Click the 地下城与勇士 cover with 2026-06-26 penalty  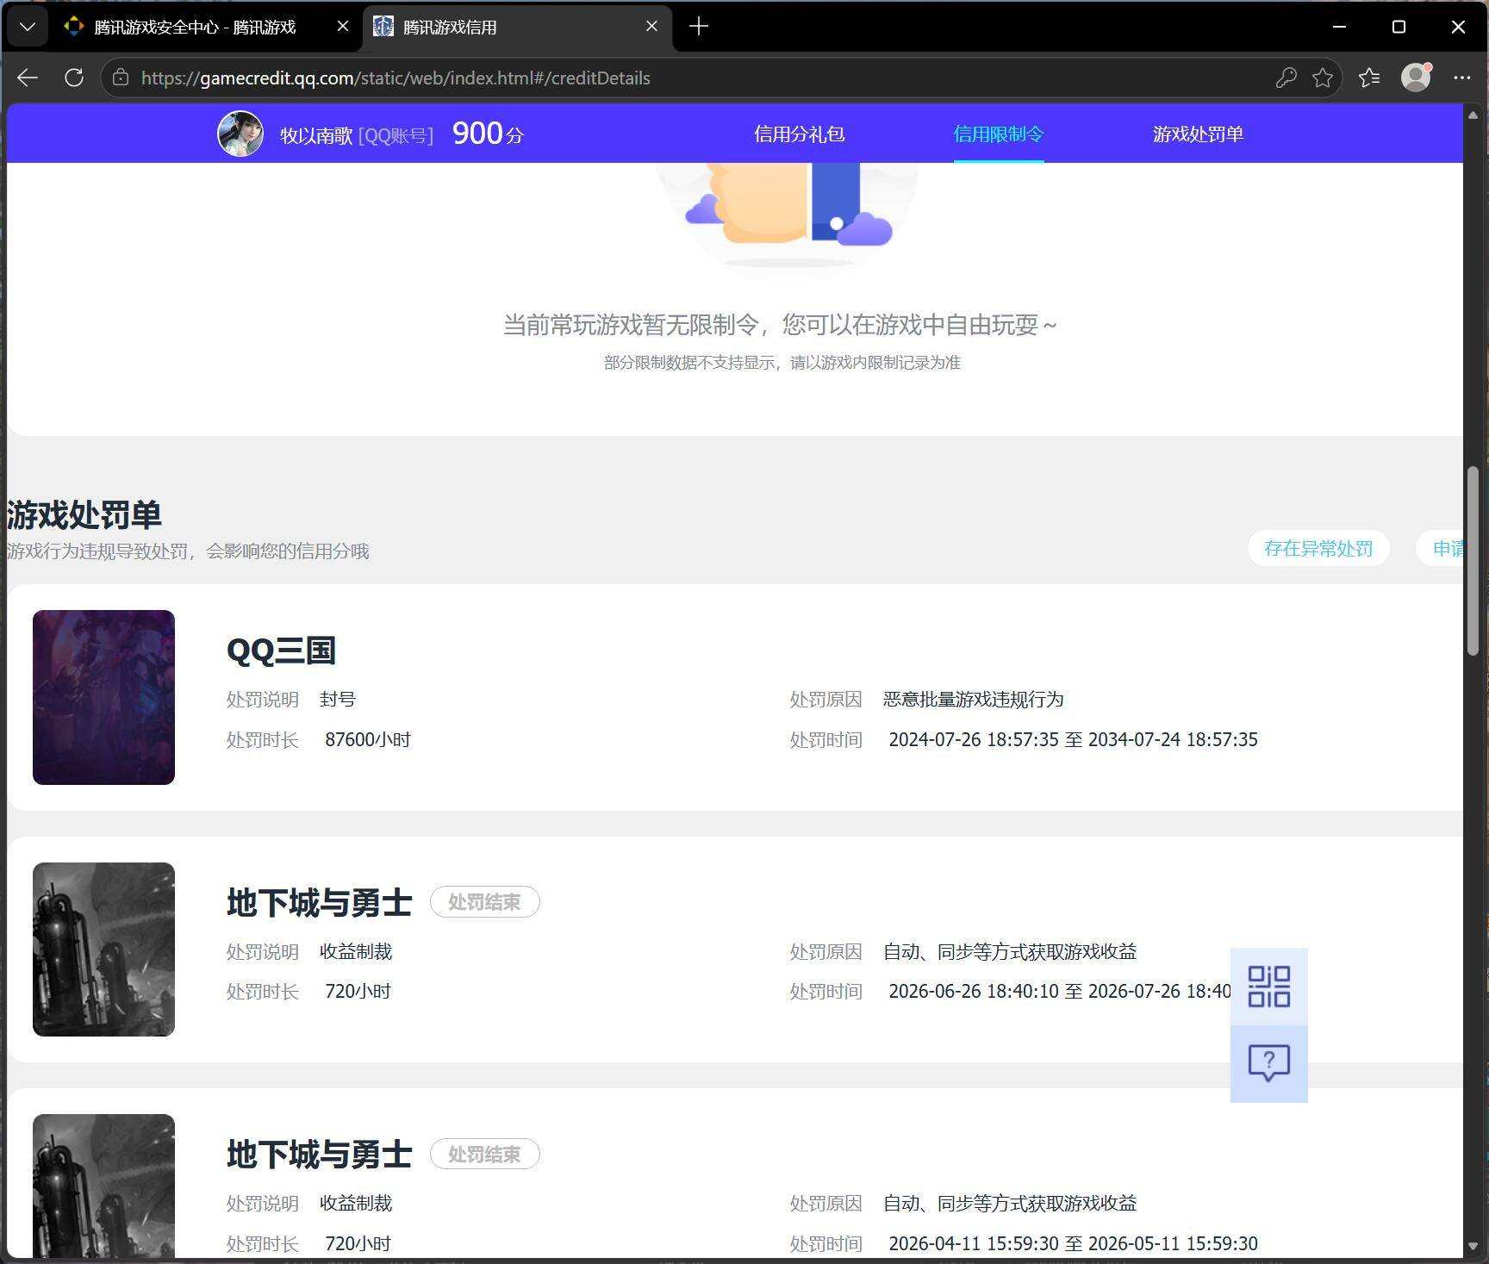(103, 950)
